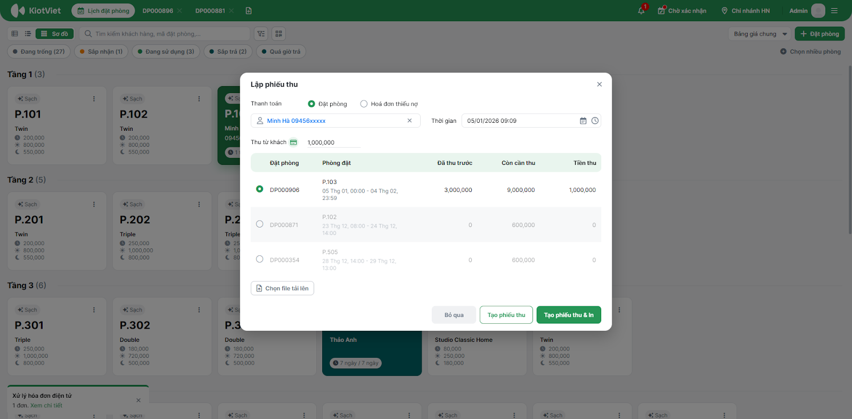
Task: Open the Chi nhánh HN branch selector
Action: pos(745,11)
